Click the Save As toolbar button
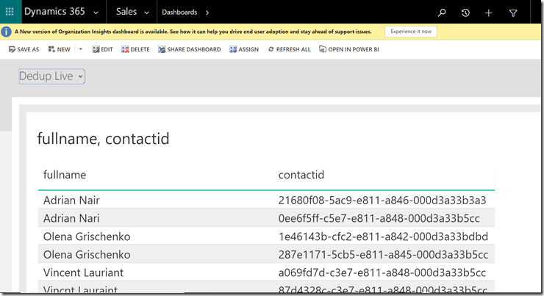 pos(24,49)
